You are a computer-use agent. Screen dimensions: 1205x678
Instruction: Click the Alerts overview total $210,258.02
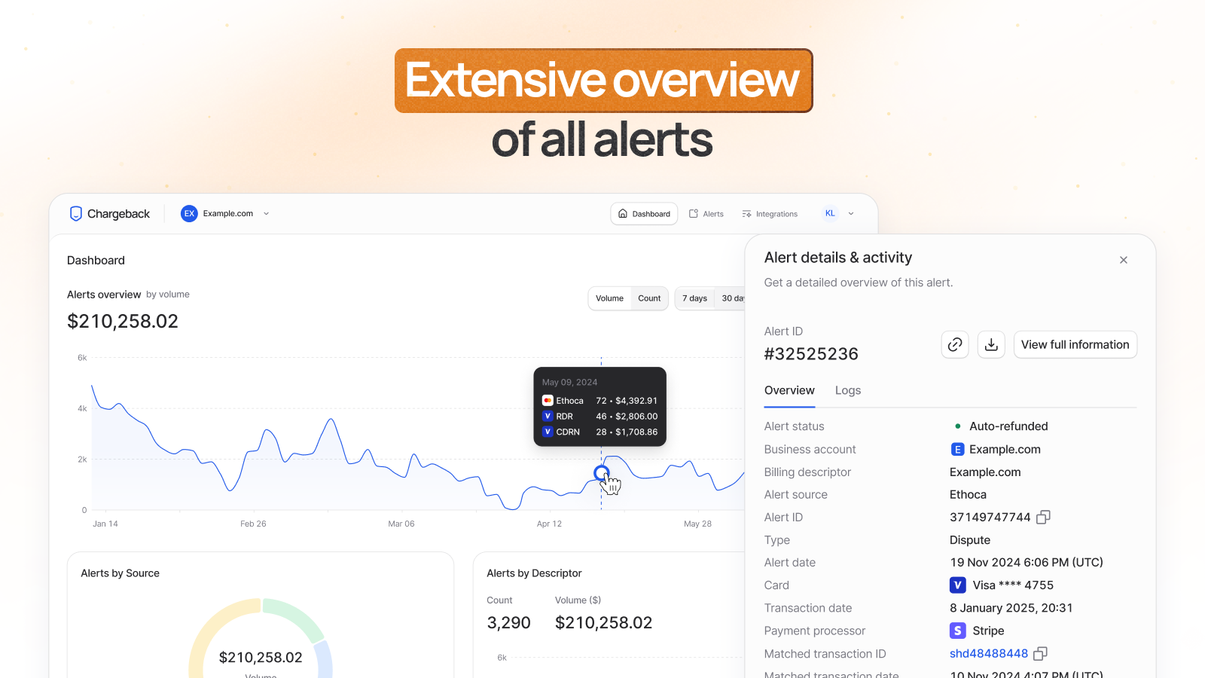[x=123, y=321]
